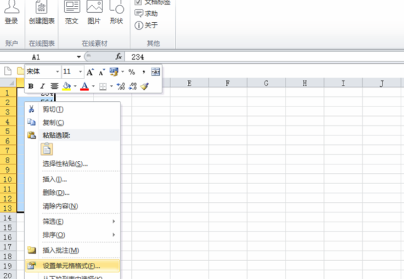
Task: Expand the 排序(O) sort submenu
Action: coord(73,235)
